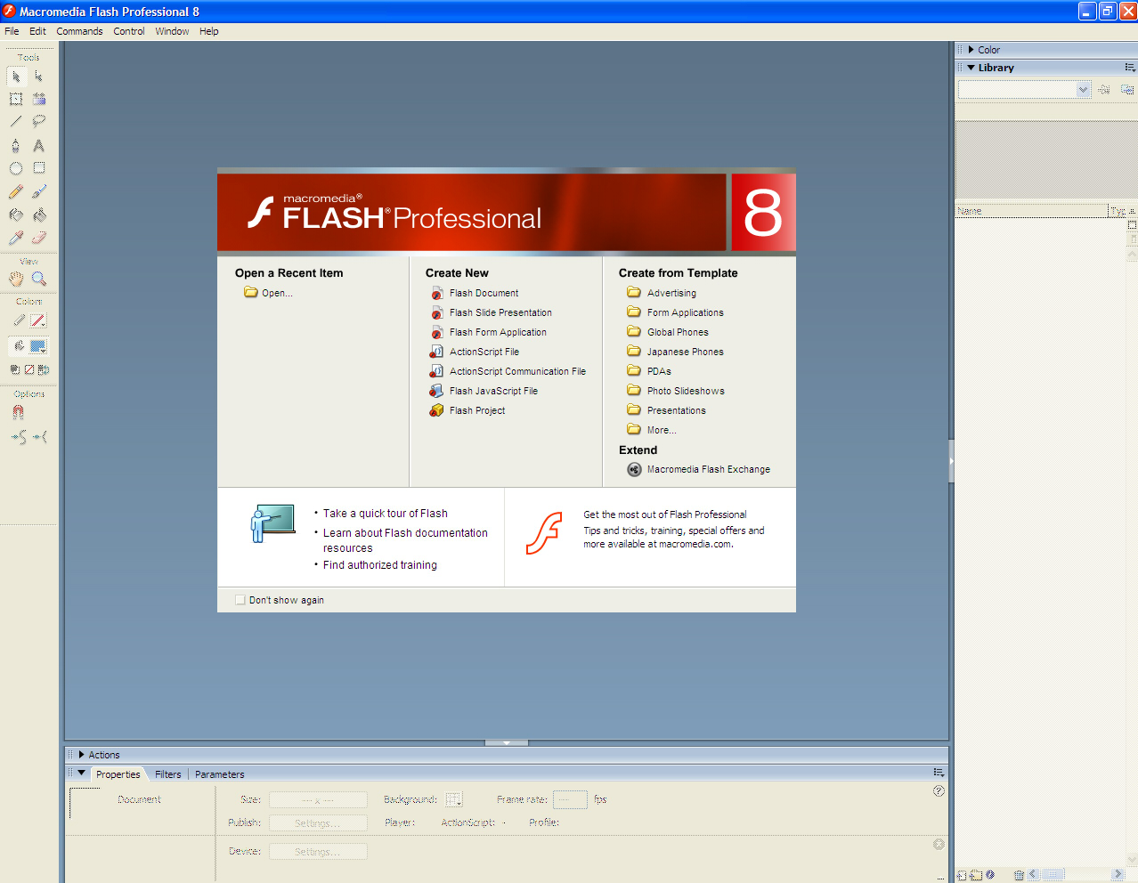Select the Brush tool
Screen dimensions: 1138x883
[38, 191]
